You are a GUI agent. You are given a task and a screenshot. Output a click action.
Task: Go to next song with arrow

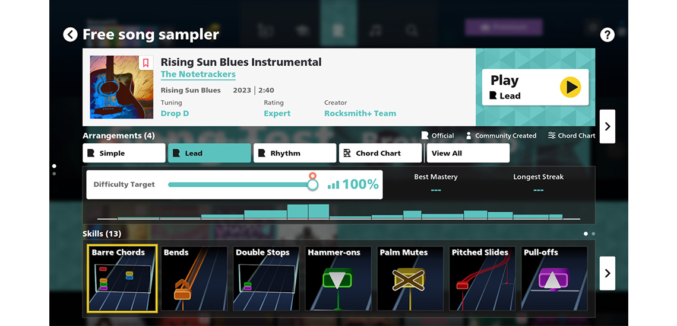[x=608, y=126]
